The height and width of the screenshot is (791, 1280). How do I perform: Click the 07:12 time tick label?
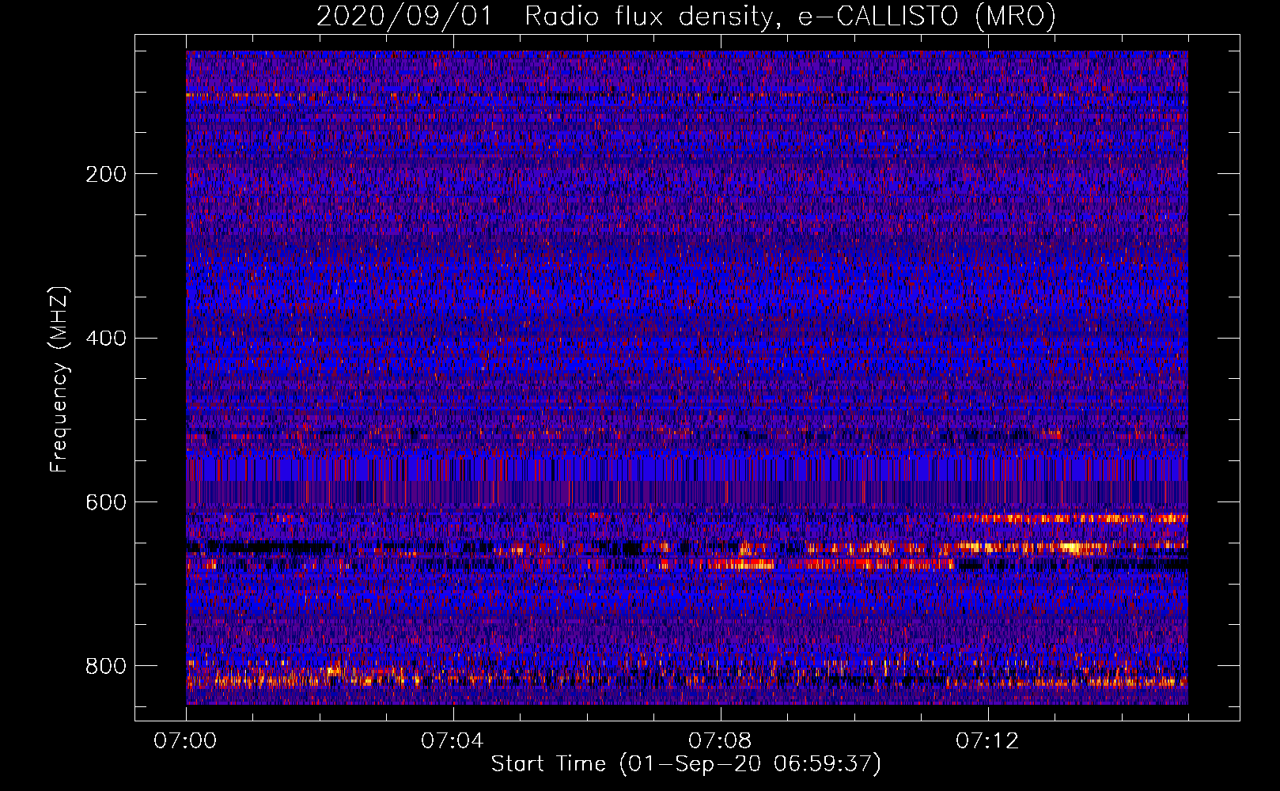point(987,741)
